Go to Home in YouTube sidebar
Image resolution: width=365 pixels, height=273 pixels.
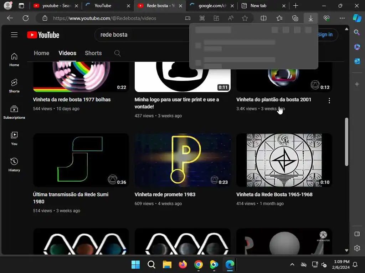click(x=14, y=60)
